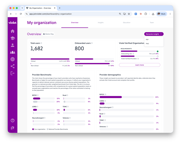The height and width of the screenshot is (143, 181).
Task: Click the share icon in the sidebar
Action: coord(13,66)
